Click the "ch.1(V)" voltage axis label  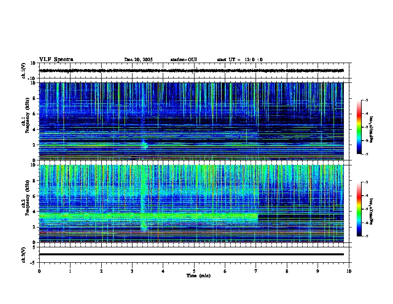(24, 71)
